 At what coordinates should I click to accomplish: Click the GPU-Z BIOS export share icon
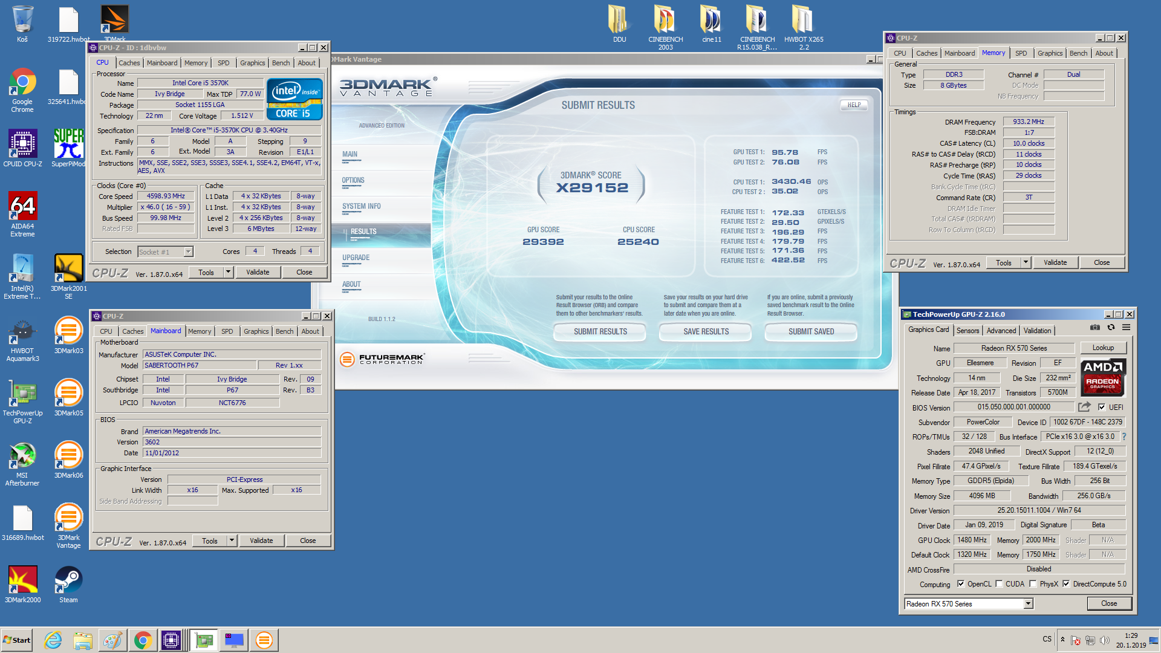(1084, 407)
